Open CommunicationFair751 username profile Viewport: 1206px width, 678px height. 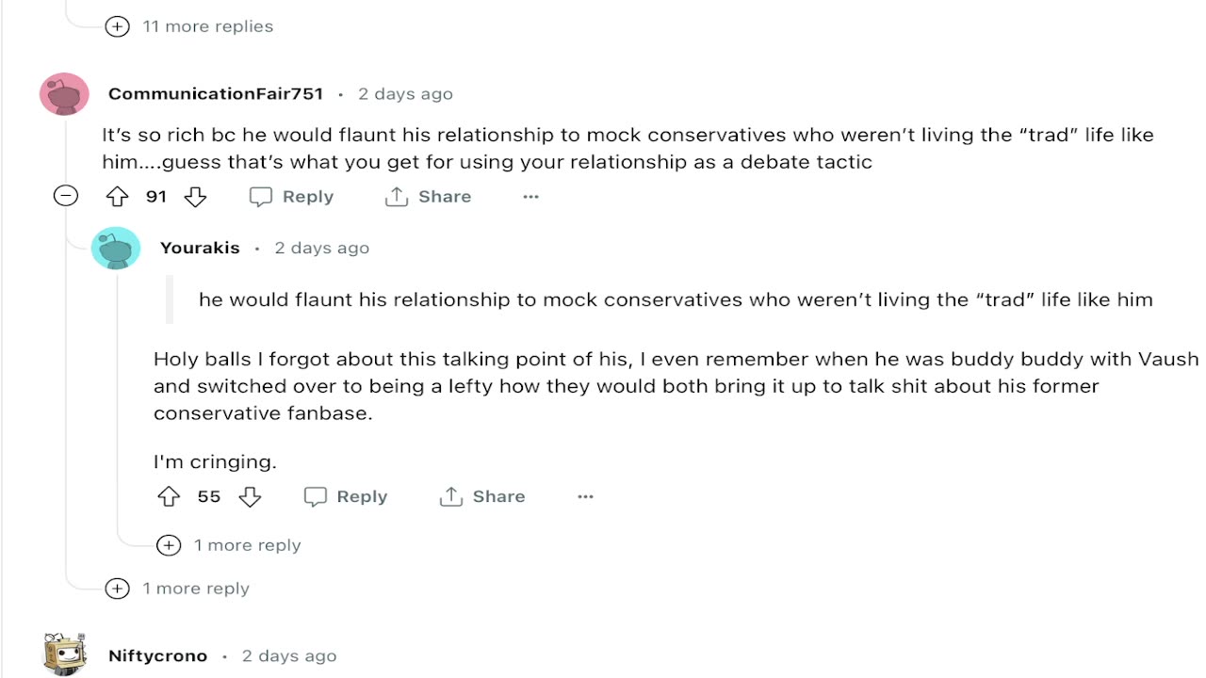(216, 94)
